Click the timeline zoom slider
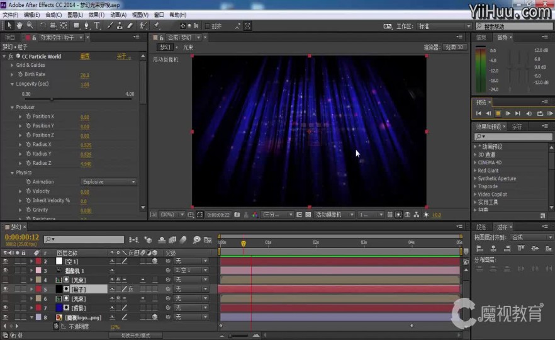Screen dimensions: 555x340 239,335
